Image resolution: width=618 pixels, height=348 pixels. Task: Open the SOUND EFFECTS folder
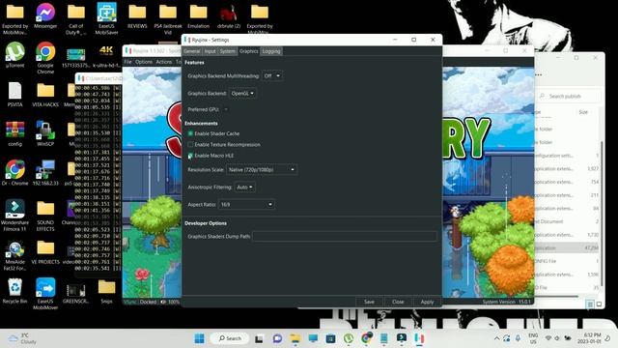point(45,215)
